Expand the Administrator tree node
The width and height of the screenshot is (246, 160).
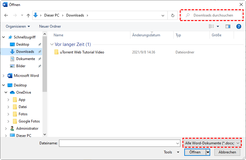(6, 128)
